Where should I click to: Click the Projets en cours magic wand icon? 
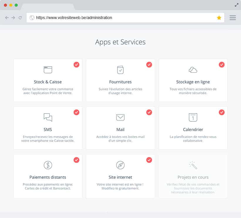(x=193, y=165)
